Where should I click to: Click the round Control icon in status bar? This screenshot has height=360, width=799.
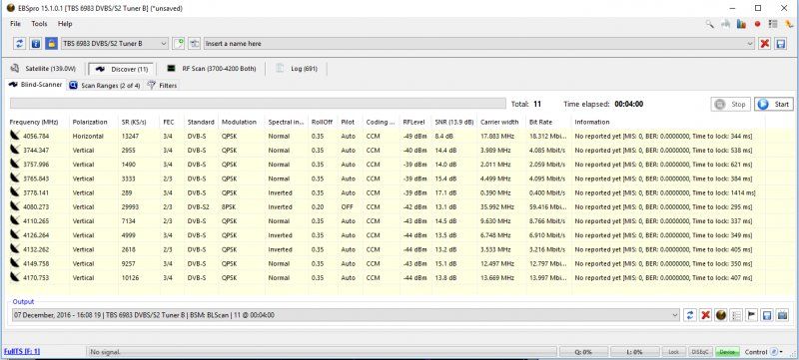coord(773,352)
